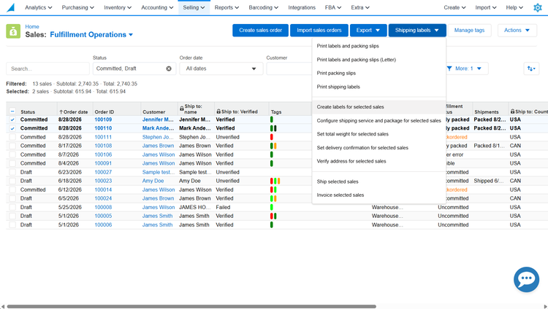Check the order 100111 row checkbox
Screen dimensions: 548x309
pos(12,137)
